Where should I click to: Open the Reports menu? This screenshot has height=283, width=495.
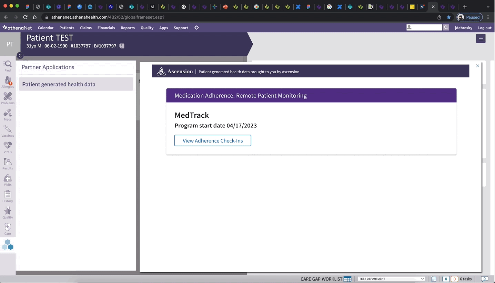point(128,28)
